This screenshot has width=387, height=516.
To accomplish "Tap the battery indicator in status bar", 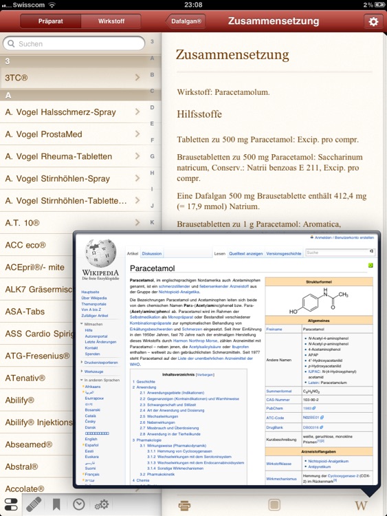I will coord(380,5).
